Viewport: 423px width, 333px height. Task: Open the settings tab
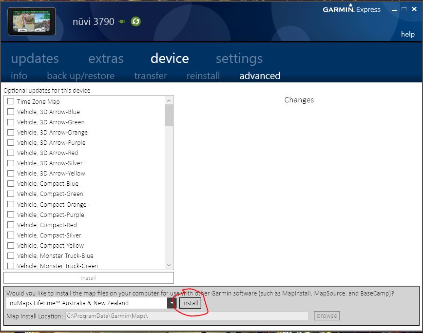pos(239,59)
